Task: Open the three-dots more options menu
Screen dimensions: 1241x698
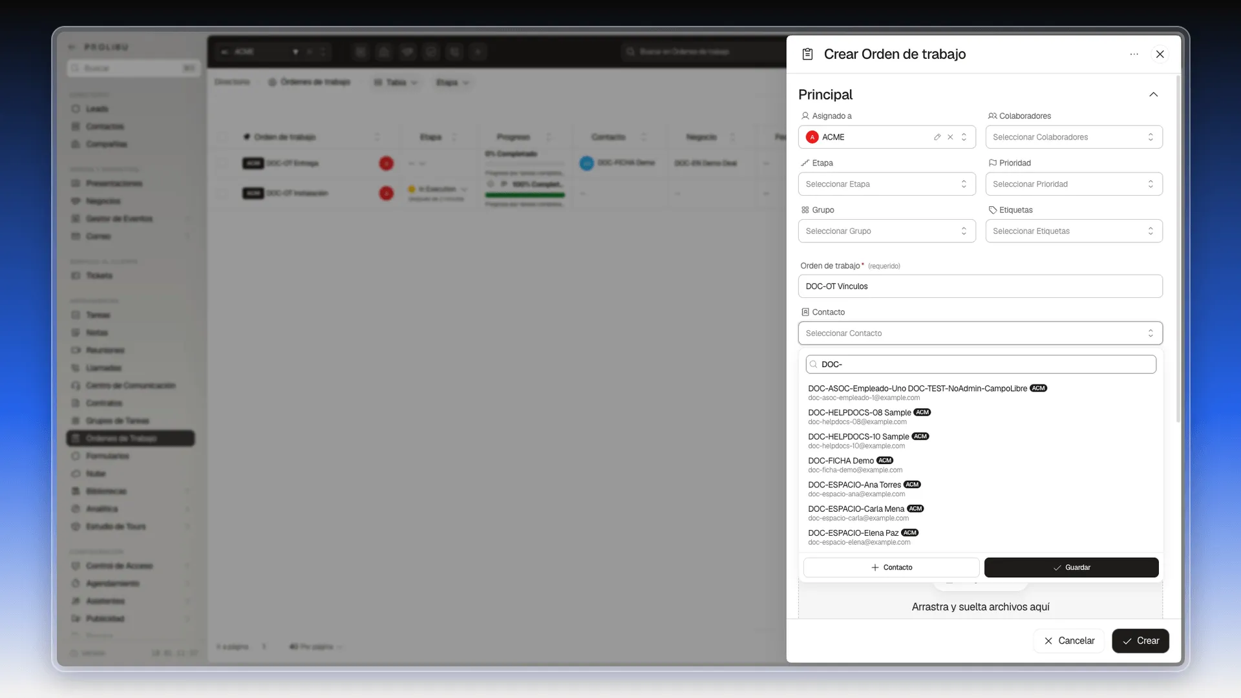Action: (x=1134, y=54)
